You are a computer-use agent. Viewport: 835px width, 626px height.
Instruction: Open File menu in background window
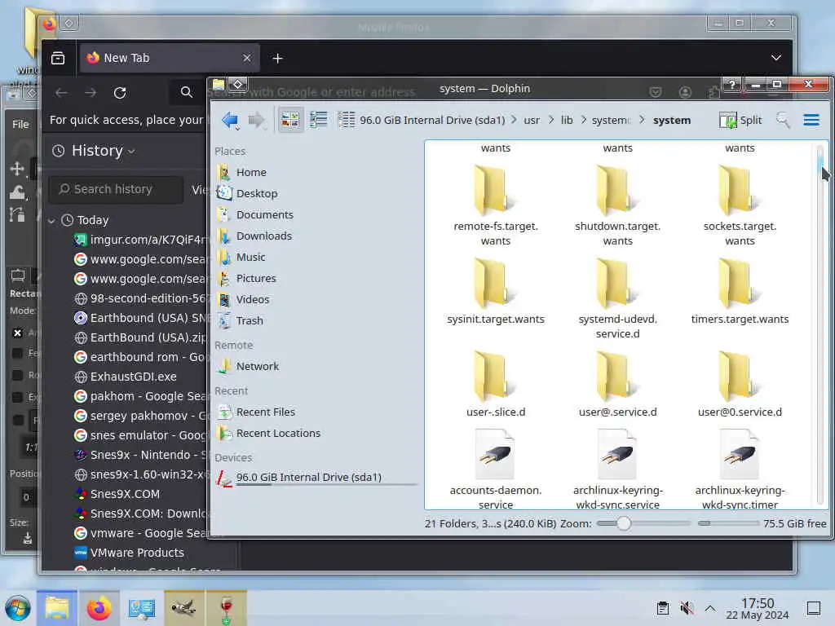coord(20,124)
